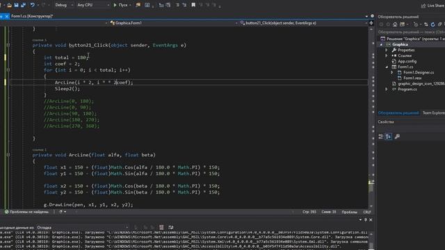445x250 pixels.
Task: Collapse the Graphica project node
Action: click(381, 44)
